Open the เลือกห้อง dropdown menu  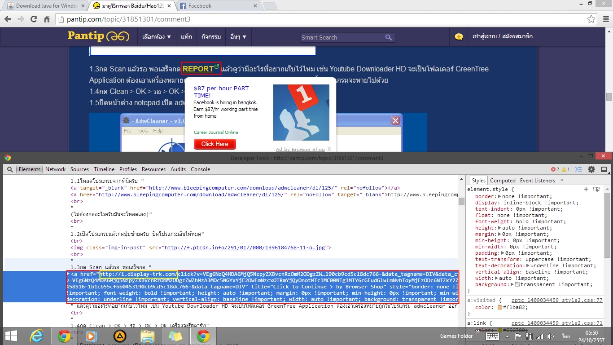[157, 37]
